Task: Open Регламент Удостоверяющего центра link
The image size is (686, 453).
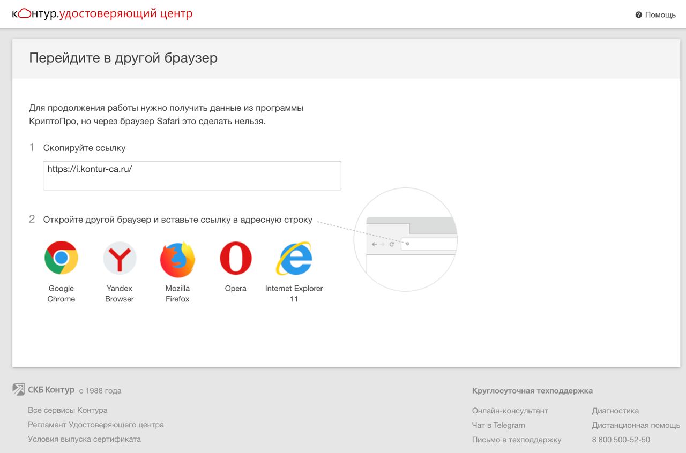Action: pyautogui.click(x=96, y=425)
